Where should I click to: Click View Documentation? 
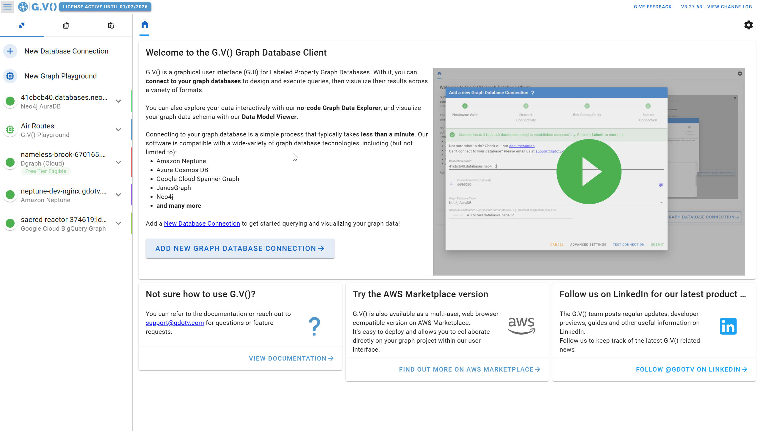click(291, 358)
